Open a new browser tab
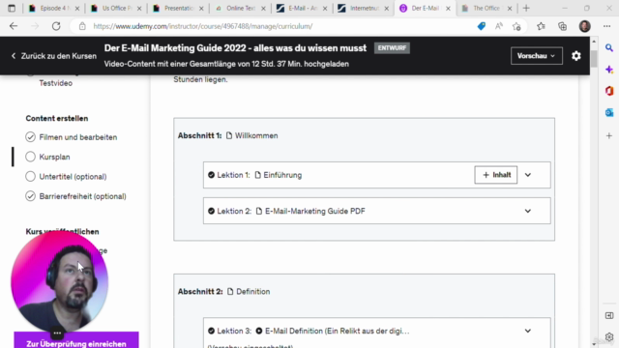619x348 pixels. click(x=526, y=8)
